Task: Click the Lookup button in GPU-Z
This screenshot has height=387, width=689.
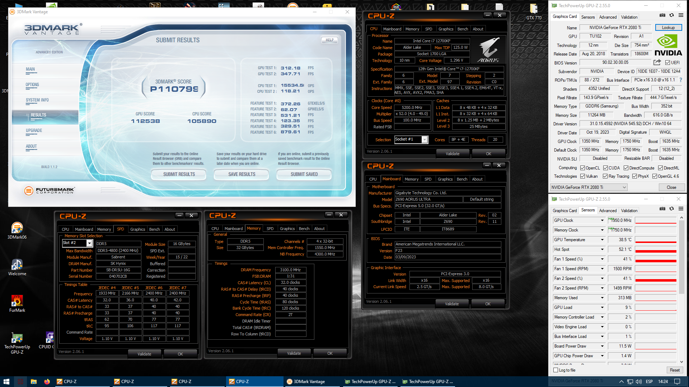Action: point(668,28)
